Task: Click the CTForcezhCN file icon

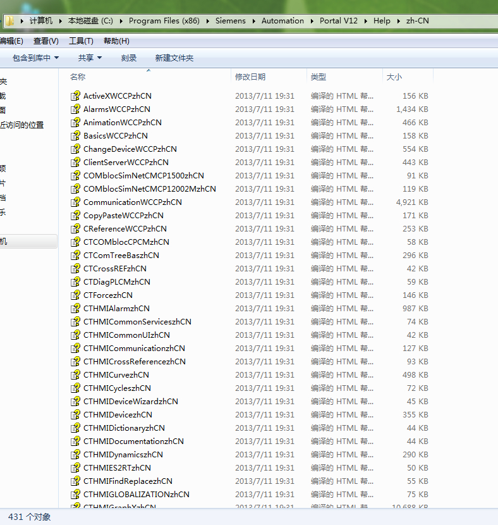Action: click(x=76, y=295)
